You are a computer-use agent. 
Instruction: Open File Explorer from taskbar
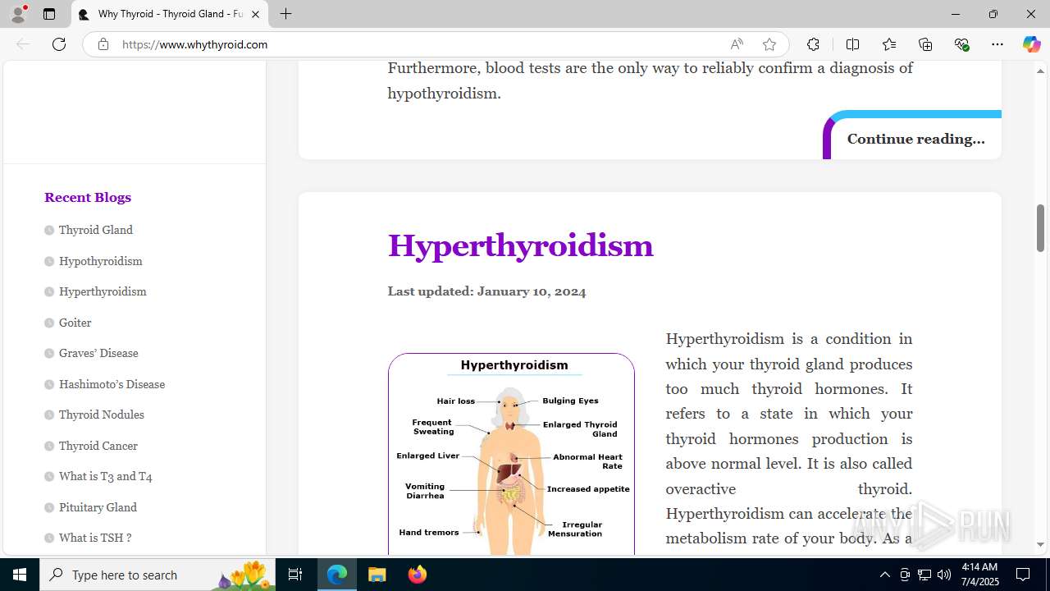coord(377,575)
